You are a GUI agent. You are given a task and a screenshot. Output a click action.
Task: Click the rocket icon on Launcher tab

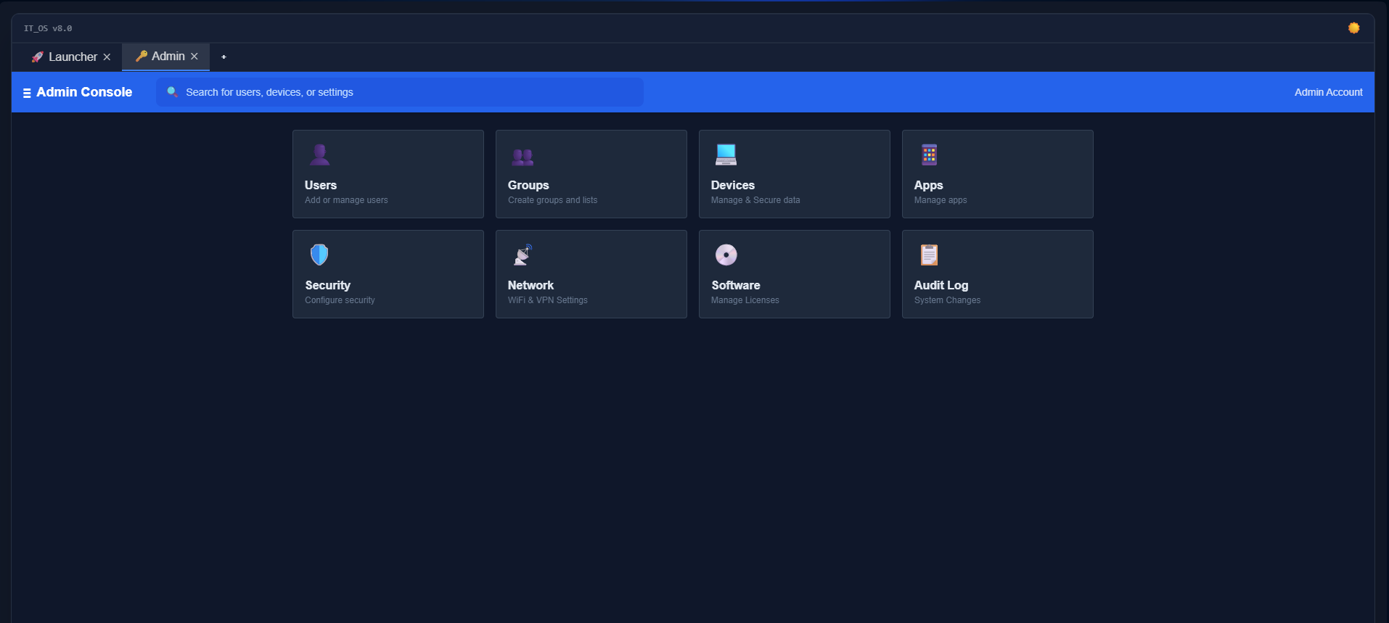click(37, 57)
